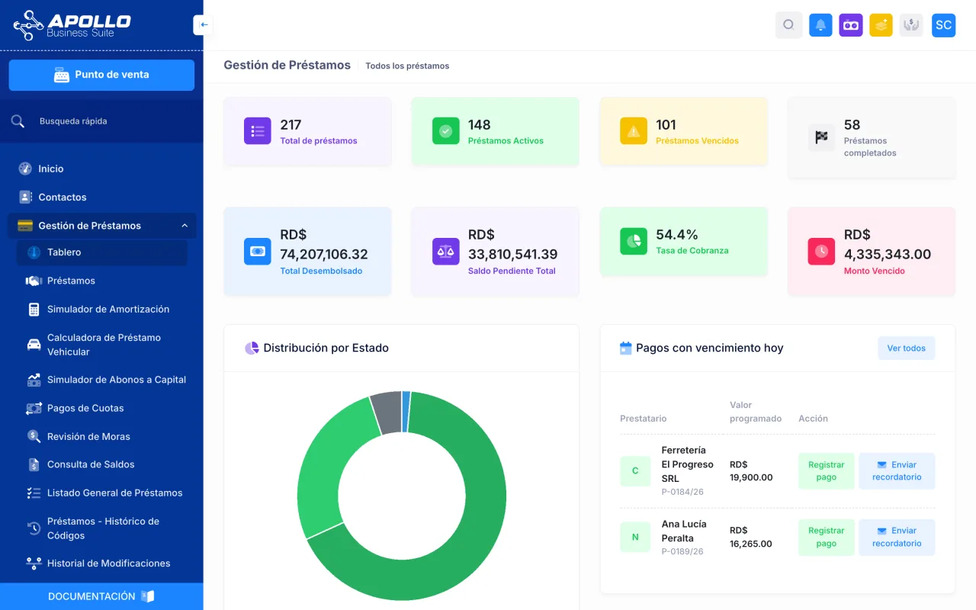Select Tablero in the sidebar
Viewport: 976px width, 610px height.
coord(101,252)
